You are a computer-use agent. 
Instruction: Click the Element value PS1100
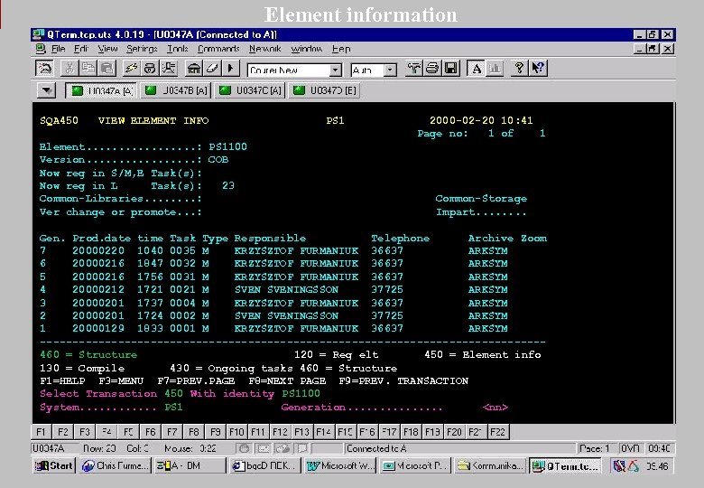tap(227, 147)
